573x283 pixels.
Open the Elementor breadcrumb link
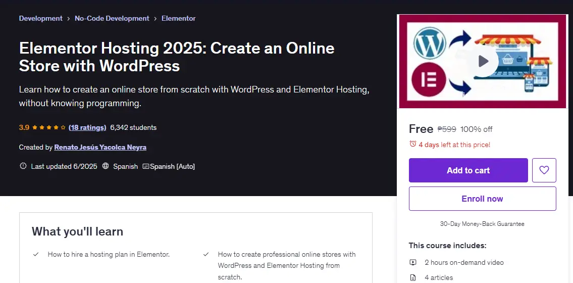coord(178,18)
